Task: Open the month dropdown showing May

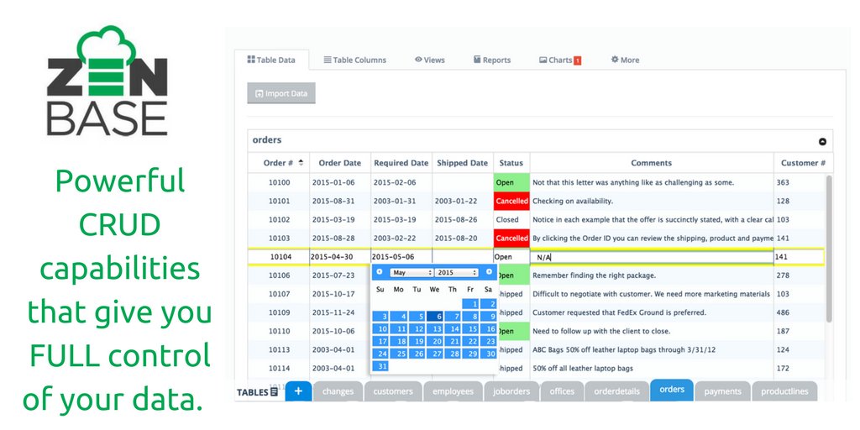Action: point(412,272)
